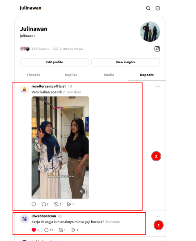The image size is (196, 241).
Task: Switch to the Replies tab
Action: coord(71,75)
